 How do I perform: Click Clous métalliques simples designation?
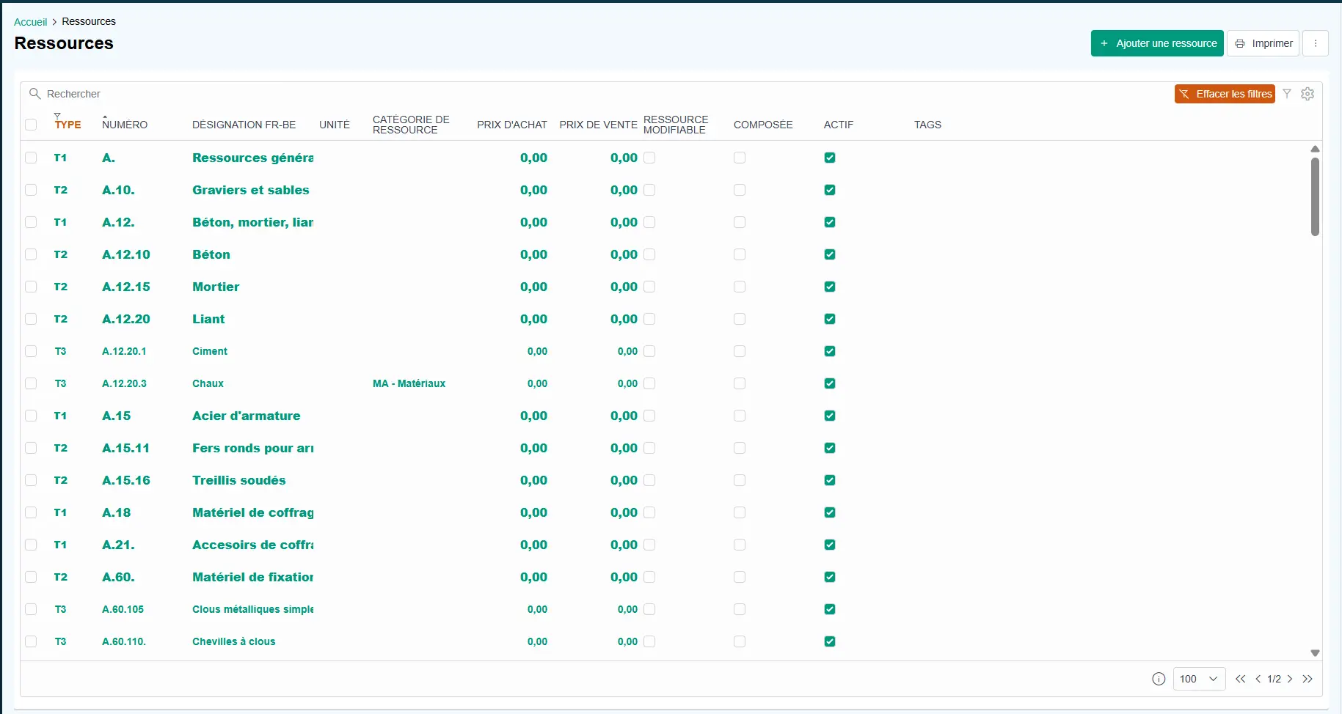[252, 609]
